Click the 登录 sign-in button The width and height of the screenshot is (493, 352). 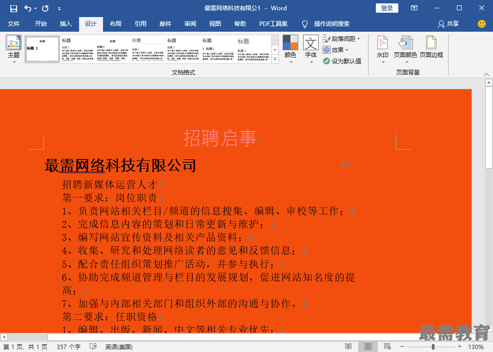click(x=387, y=8)
